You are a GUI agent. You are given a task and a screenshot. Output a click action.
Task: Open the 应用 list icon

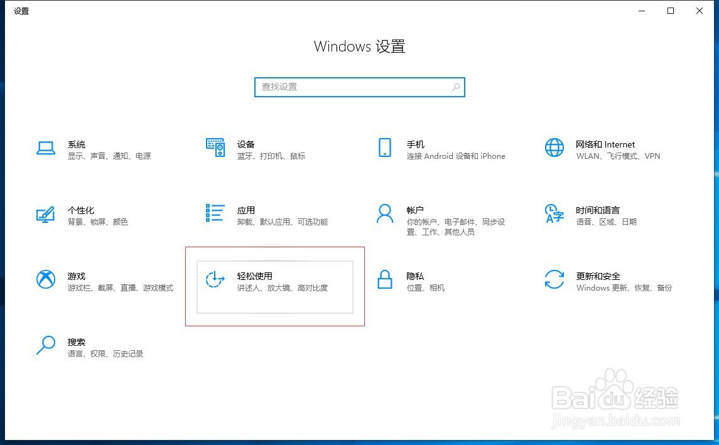click(x=215, y=213)
